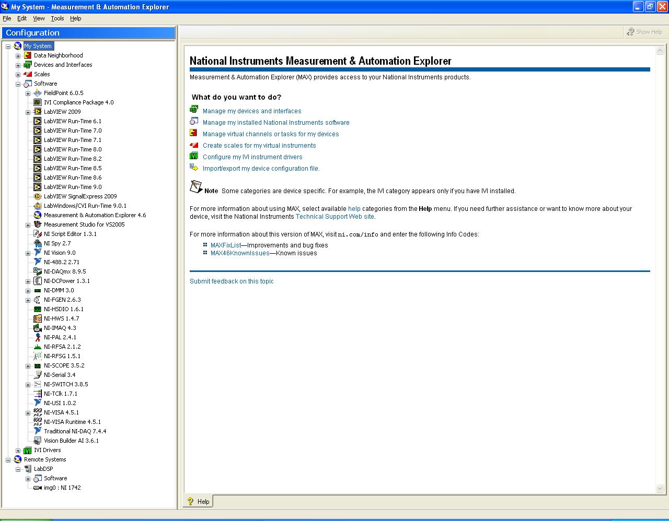The image size is (669, 521).
Task: Select Traditional NI-DAQ 7.4.4 in tree
Action: pyautogui.click(x=75, y=431)
